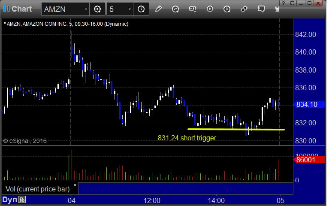Click the 838.00 price axis label
The width and height of the screenshot is (332, 206).
point(305,70)
